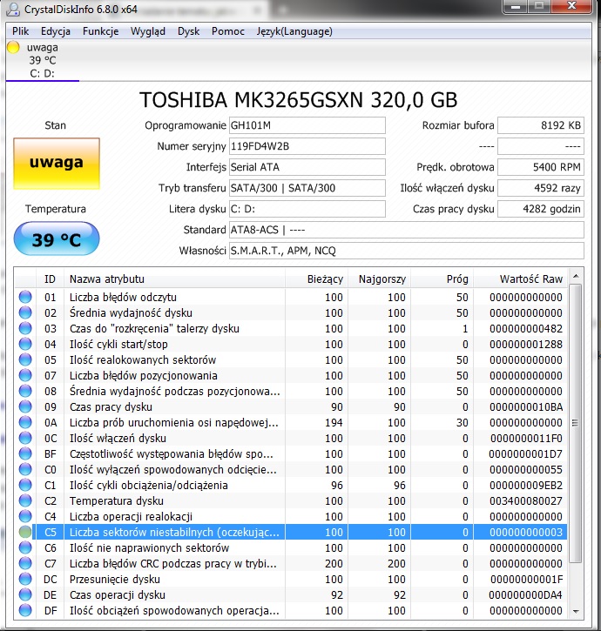Open the Plik menu
This screenshot has height=631, width=601.
21,31
